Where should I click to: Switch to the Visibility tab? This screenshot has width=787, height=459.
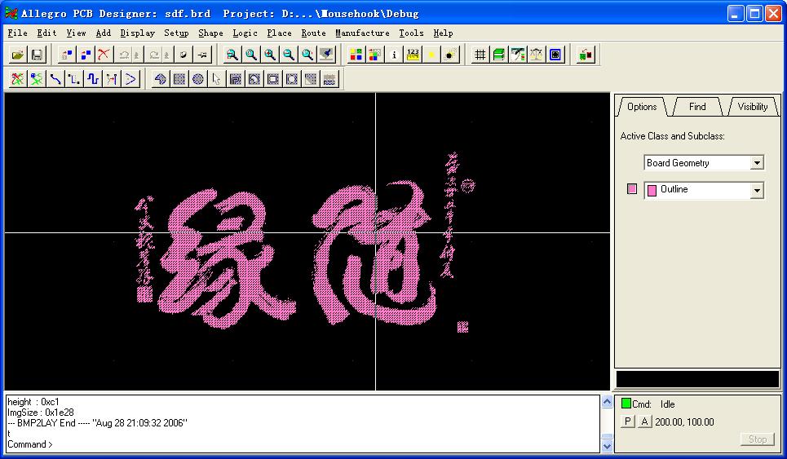pos(753,106)
